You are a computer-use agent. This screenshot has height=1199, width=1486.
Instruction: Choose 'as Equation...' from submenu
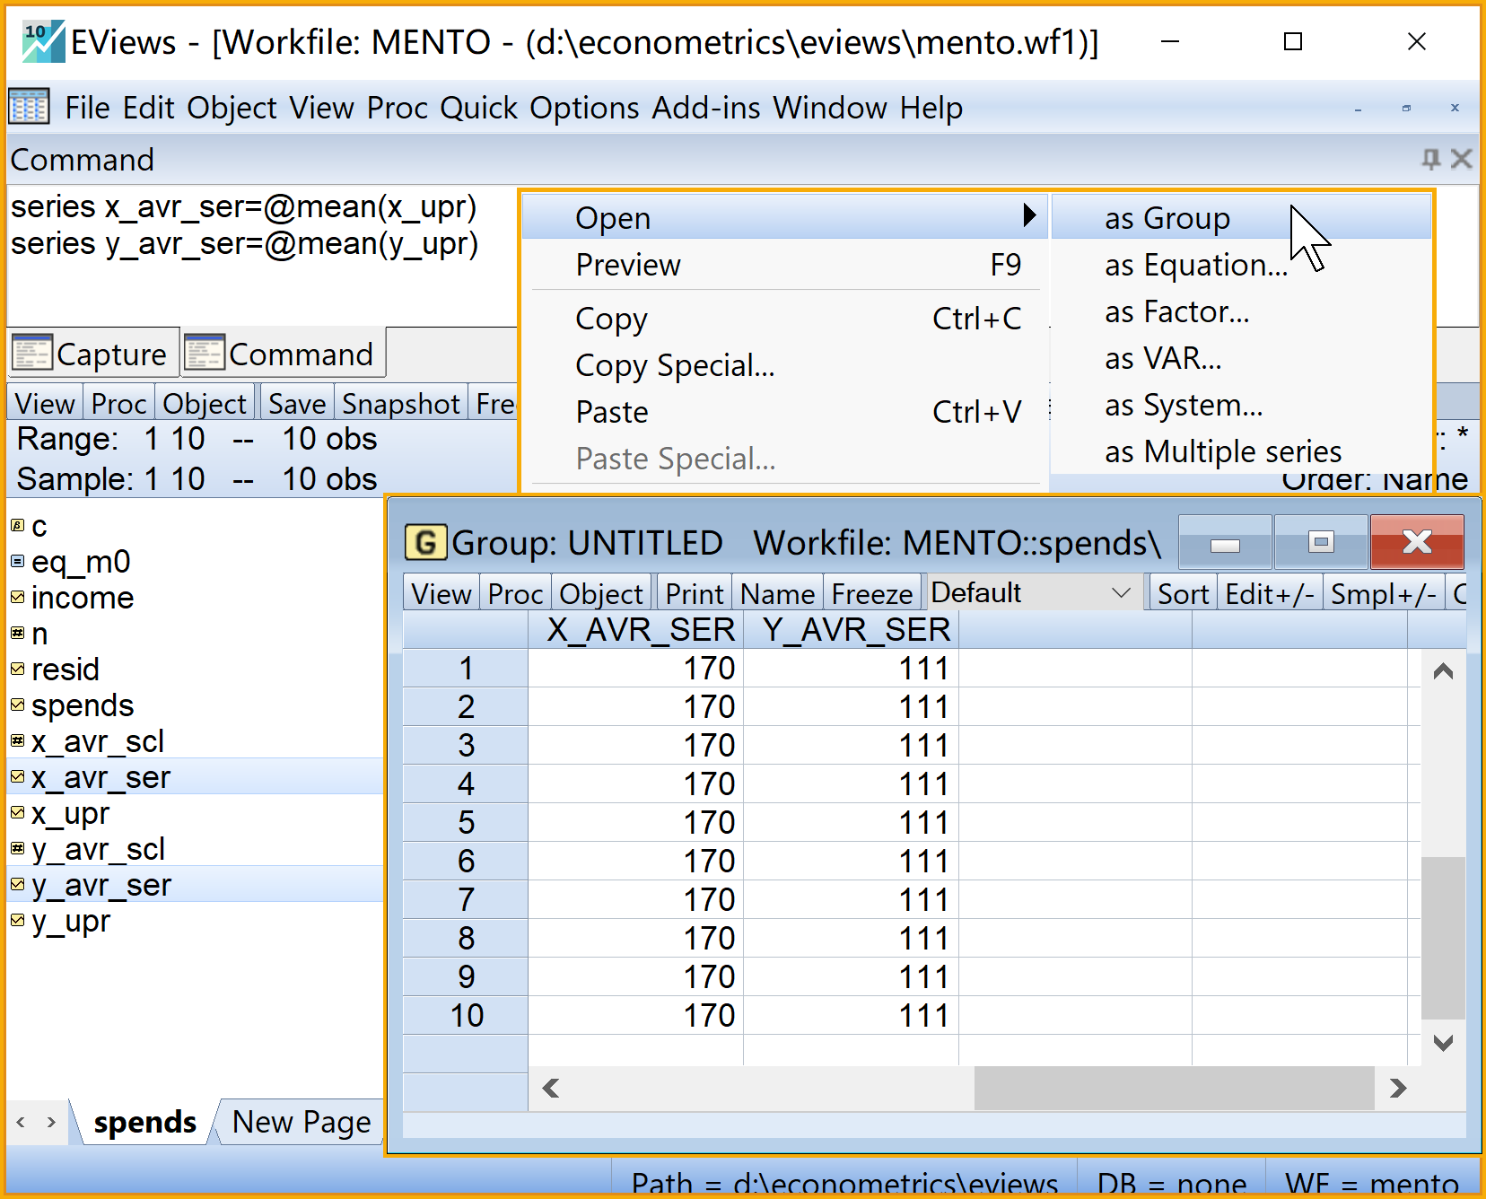(1195, 266)
